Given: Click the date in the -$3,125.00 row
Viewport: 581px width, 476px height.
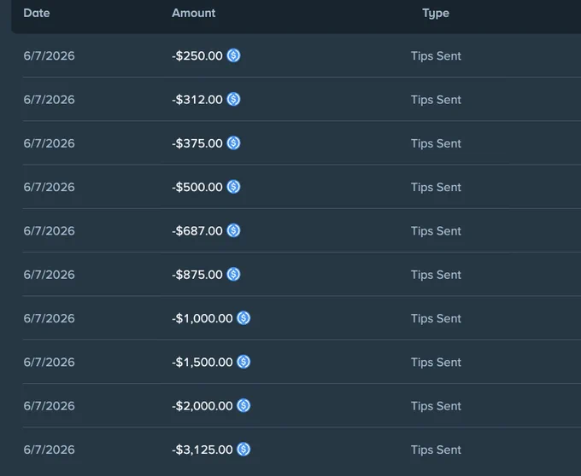Looking at the screenshot, I should tap(49, 450).
